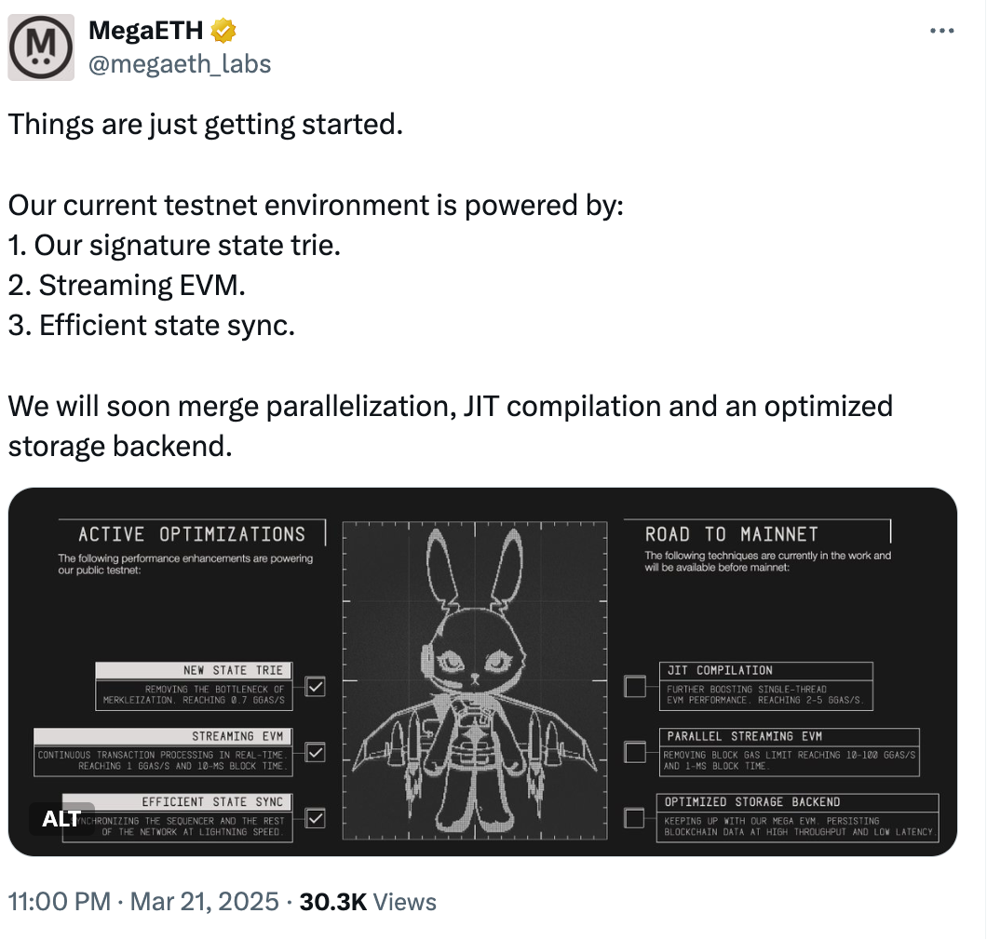
Task: Open the 11:00 PM Mar 21 timestamp
Action: 144,901
